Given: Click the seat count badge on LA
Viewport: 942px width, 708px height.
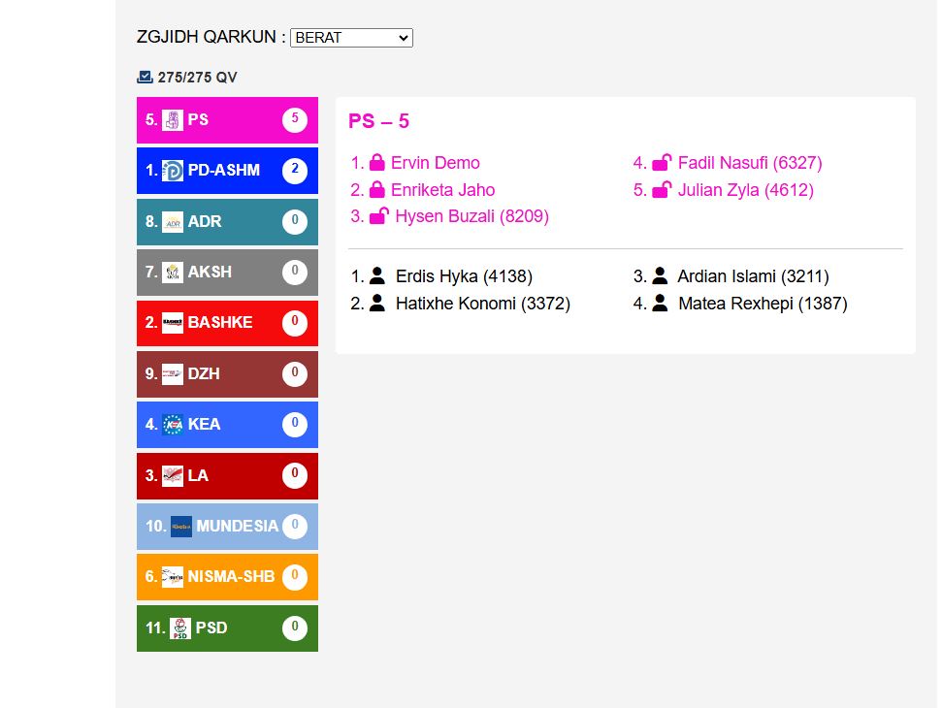Looking at the screenshot, I should point(295,475).
